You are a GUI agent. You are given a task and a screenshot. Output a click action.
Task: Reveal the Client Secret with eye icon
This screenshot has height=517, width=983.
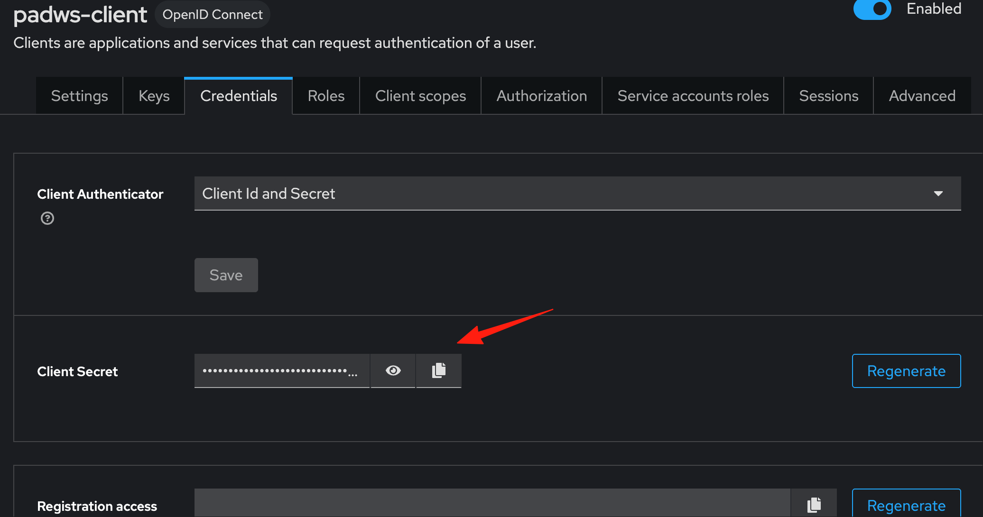point(393,370)
